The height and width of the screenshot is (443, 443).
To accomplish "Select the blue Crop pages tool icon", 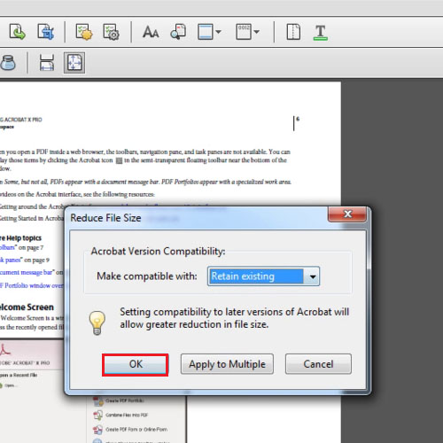I will (x=46, y=32).
